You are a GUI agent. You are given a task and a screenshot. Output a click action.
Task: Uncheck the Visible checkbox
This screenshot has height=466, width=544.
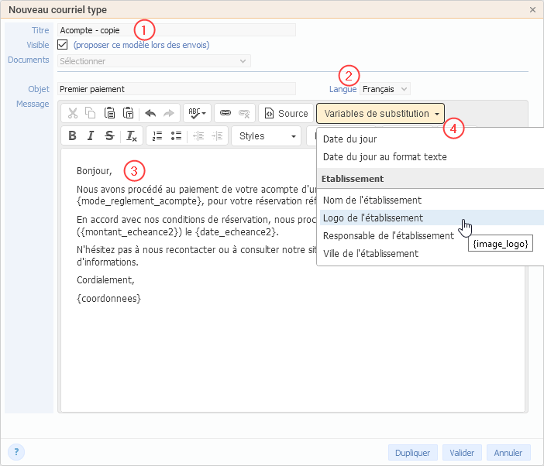tap(64, 45)
